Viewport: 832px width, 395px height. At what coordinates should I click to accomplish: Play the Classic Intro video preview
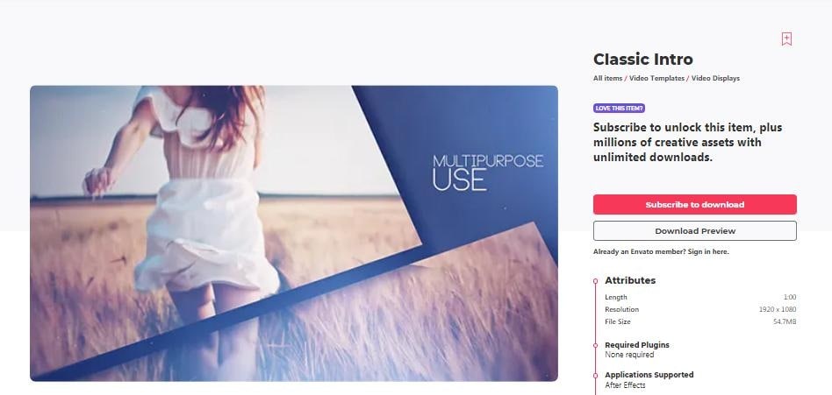pyautogui.click(x=294, y=234)
